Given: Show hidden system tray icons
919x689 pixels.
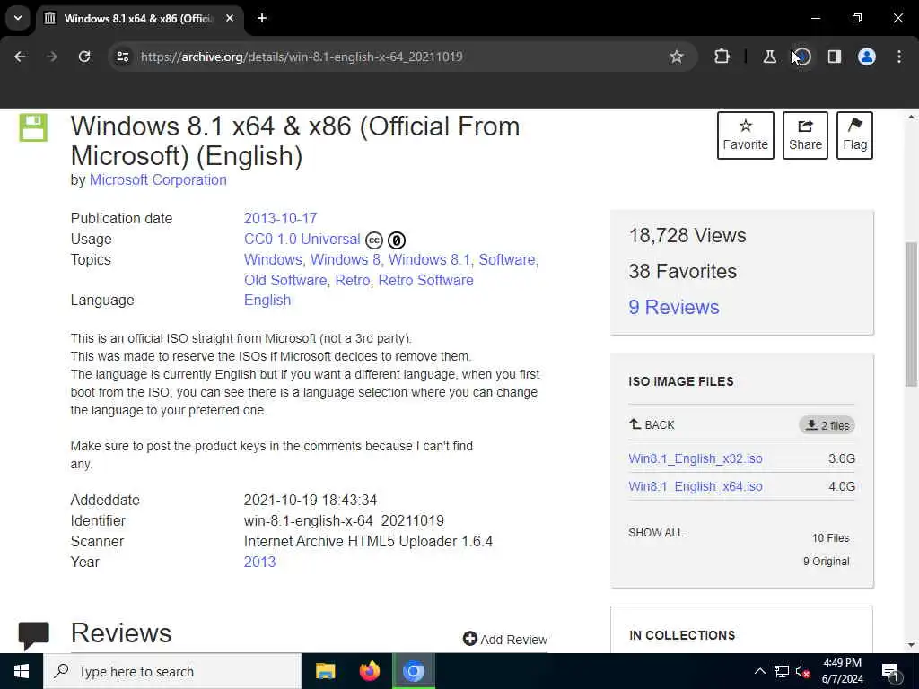Looking at the screenshot, I should point(759,671).
